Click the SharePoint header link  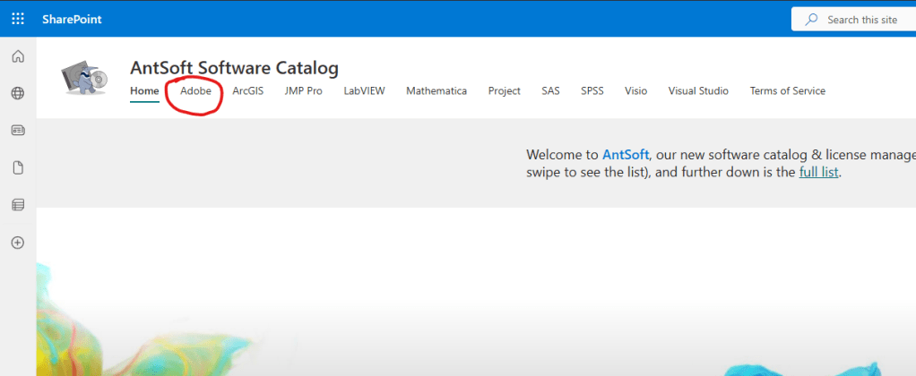pos(72,19)
